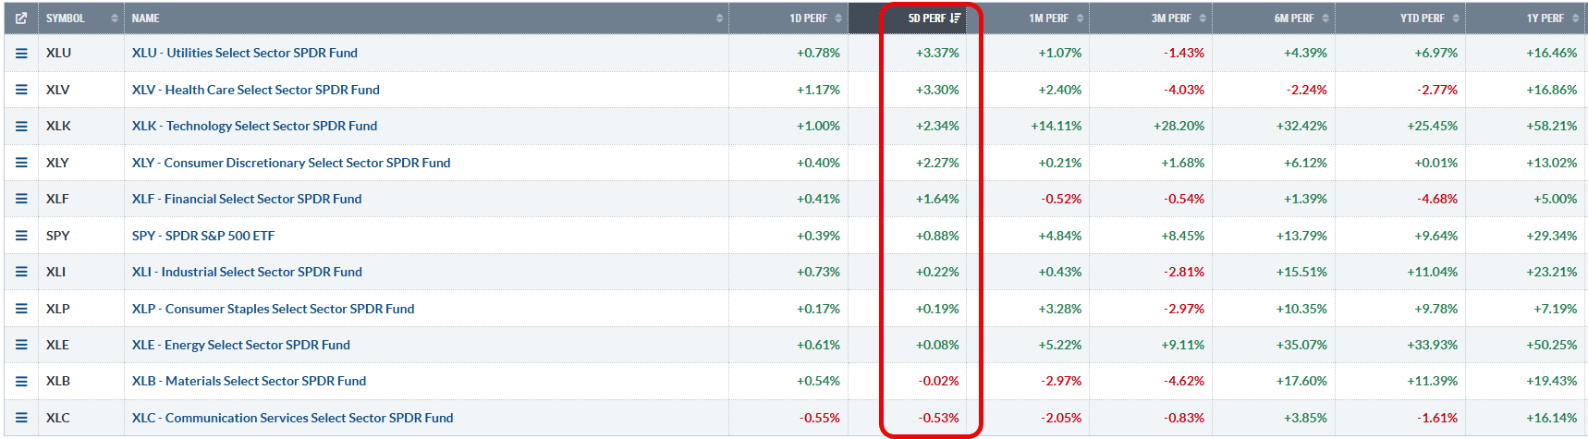Open row menu icon for XLE

pyautogui.click(x=21, y=345)
